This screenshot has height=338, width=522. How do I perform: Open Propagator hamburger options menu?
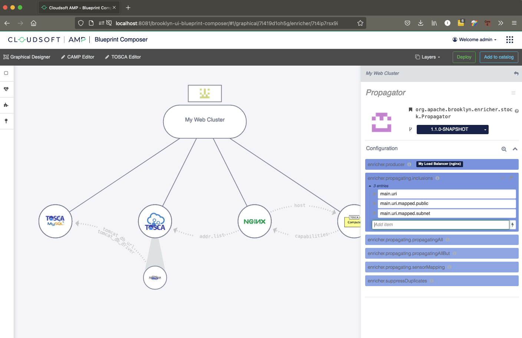click(x=513, y=93)
